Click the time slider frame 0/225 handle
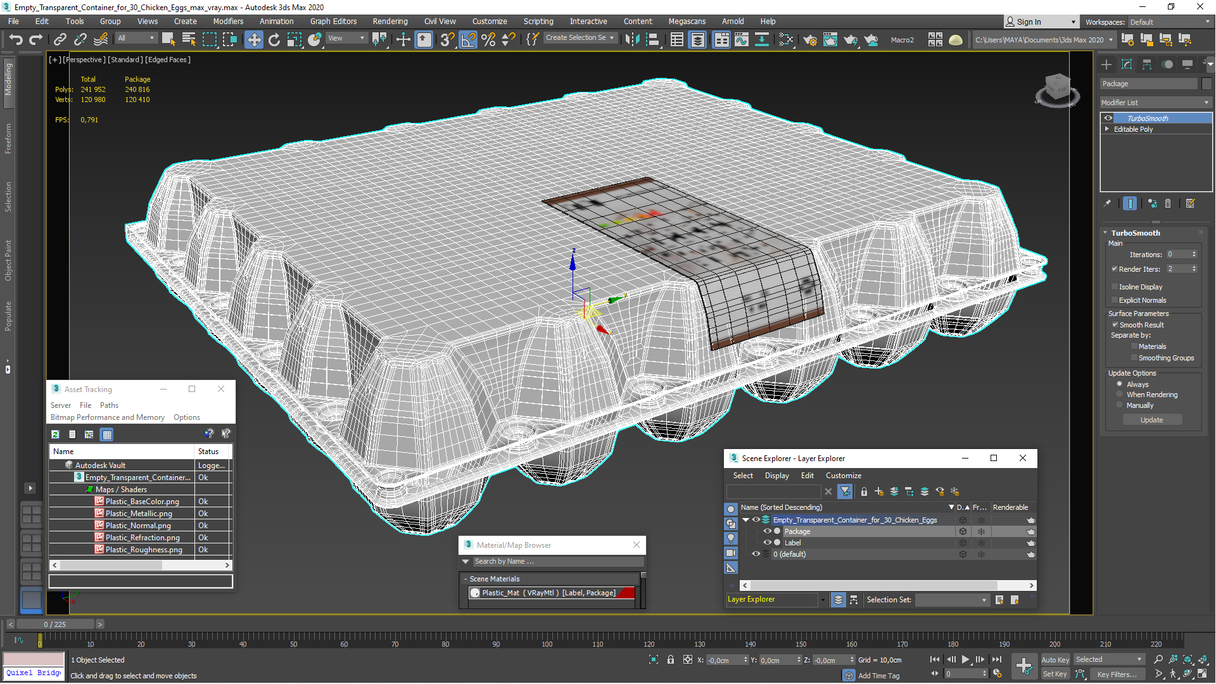 click(56, 624)
